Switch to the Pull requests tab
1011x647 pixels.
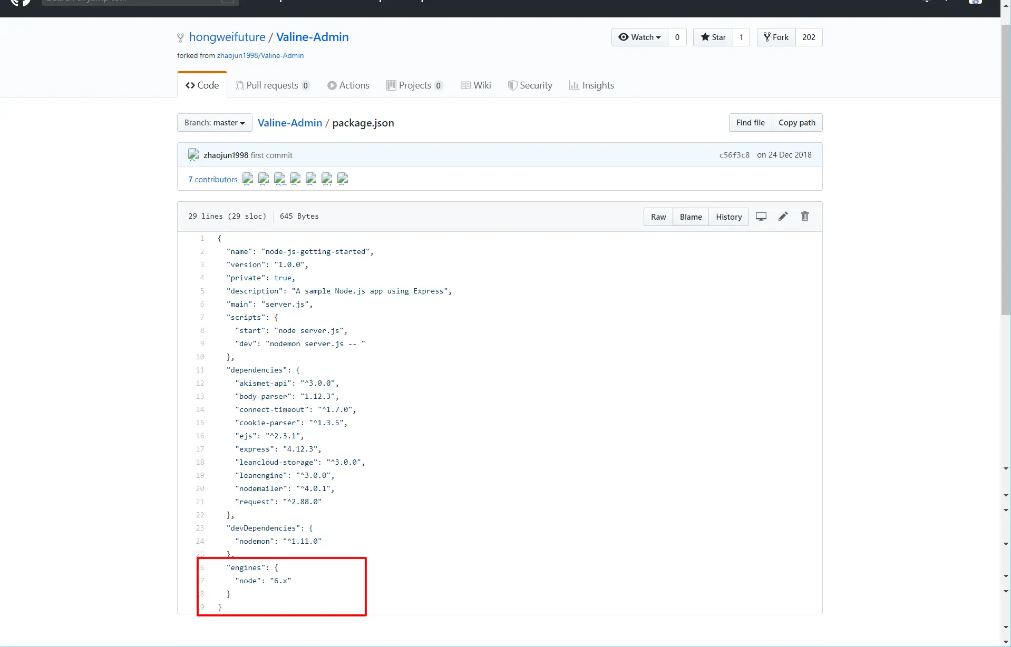[273, 85]
